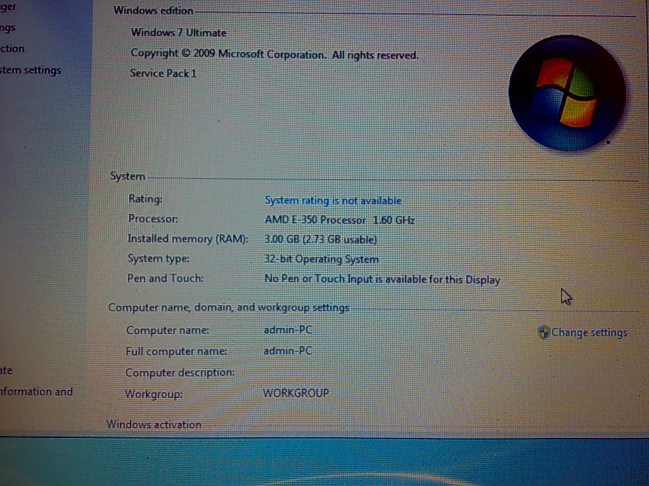Click the 'Installed memory (RAM):' label
The width and height of the screenshot is (649, 486).
[x=188, y=239]
